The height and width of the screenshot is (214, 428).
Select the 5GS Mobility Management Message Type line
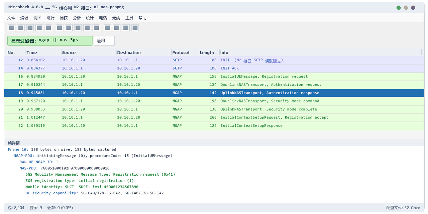tap(100, 174)
